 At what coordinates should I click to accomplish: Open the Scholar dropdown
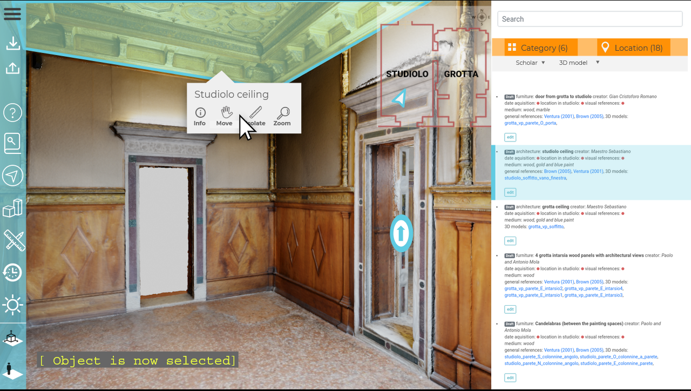pyautogui.click(x=530, y=63)
